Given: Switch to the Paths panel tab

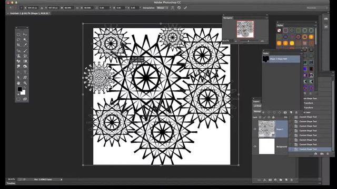Looking at the screenshot, I should pos(266,54).
